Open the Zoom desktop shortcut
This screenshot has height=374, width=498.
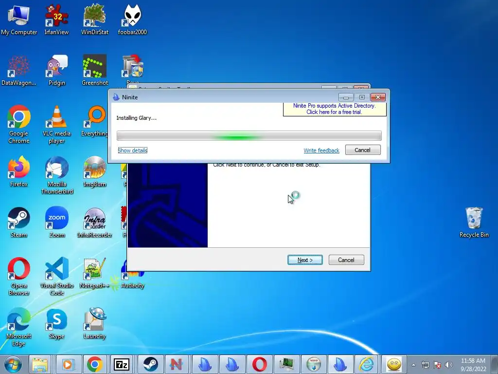tap(57, 222)
